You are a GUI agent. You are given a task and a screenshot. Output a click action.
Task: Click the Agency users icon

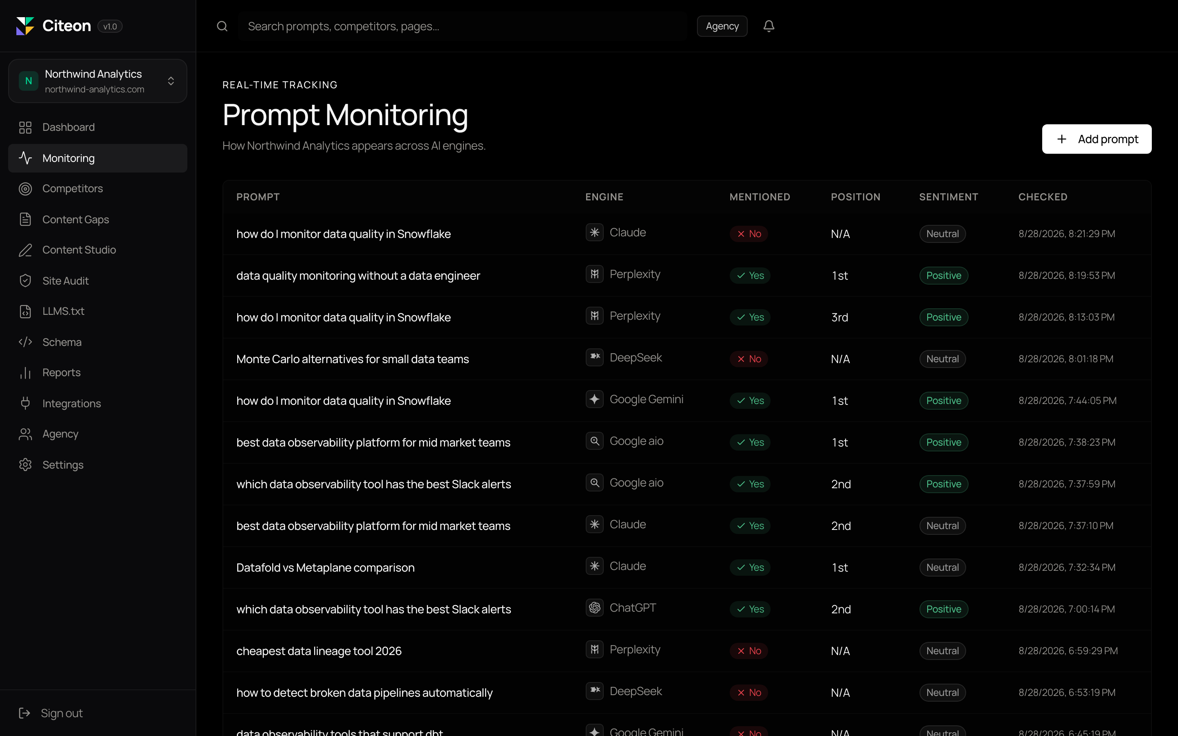tap(25, 434)
